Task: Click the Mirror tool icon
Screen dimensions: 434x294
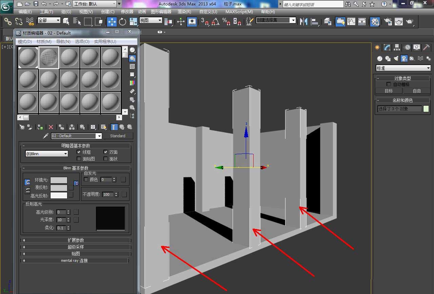Action: 303,22
